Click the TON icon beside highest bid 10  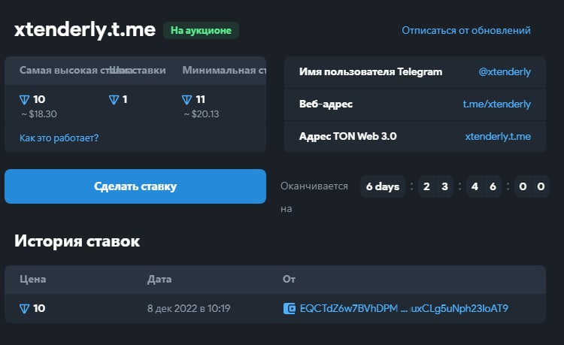coord(25,99)
